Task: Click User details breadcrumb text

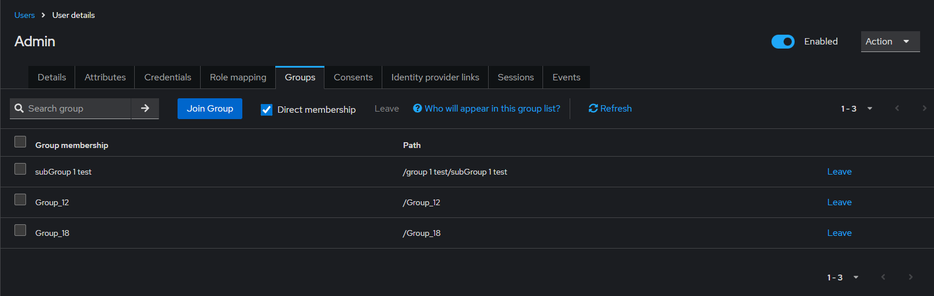Action: pyautogui.click(x=73, y=15)
